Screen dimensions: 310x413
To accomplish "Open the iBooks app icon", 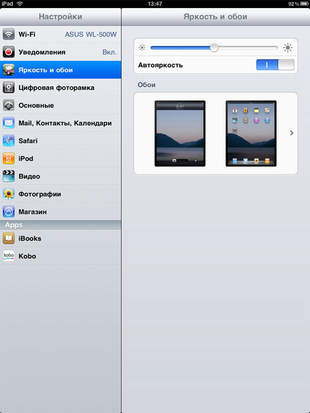I will pyautogui.click(x=9, y=238).
